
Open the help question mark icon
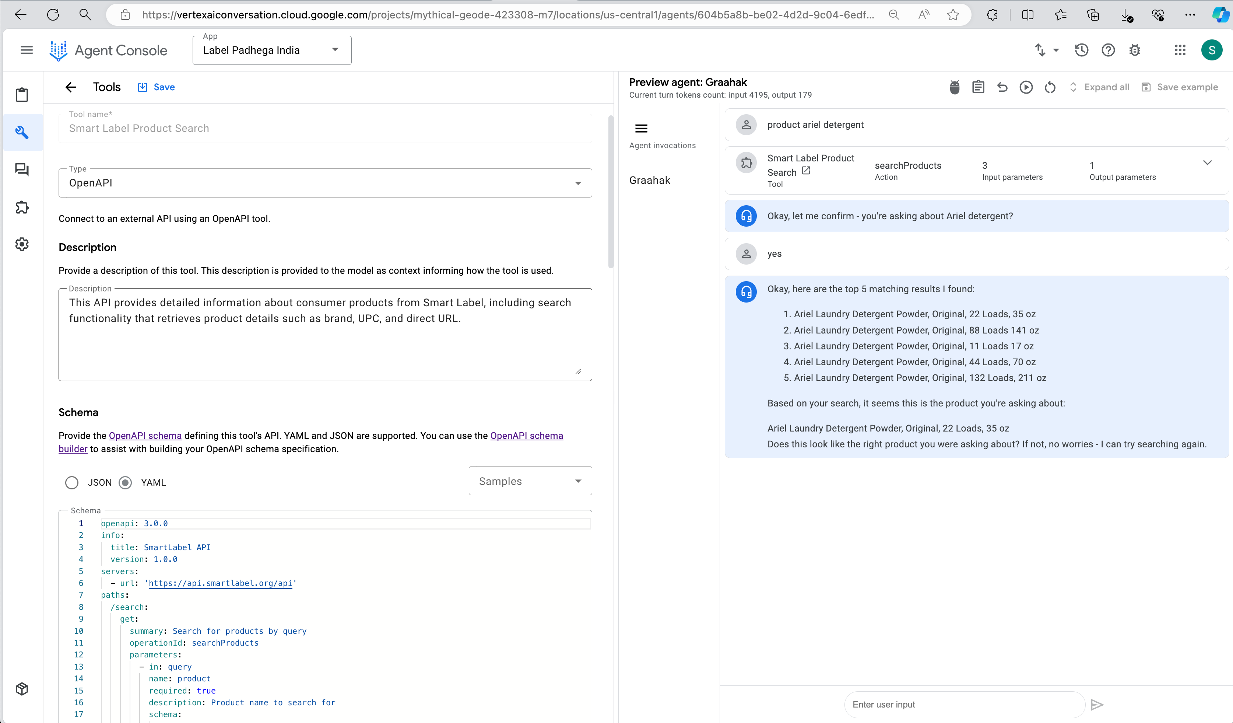click(1108, 50)
